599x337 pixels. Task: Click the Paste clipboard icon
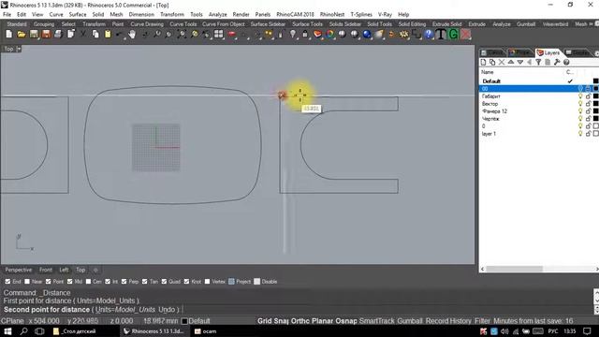108,35
